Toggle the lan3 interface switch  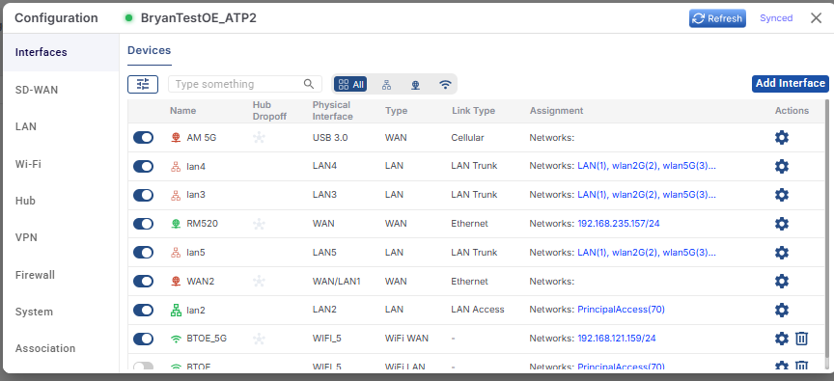(x=143, y=195)
